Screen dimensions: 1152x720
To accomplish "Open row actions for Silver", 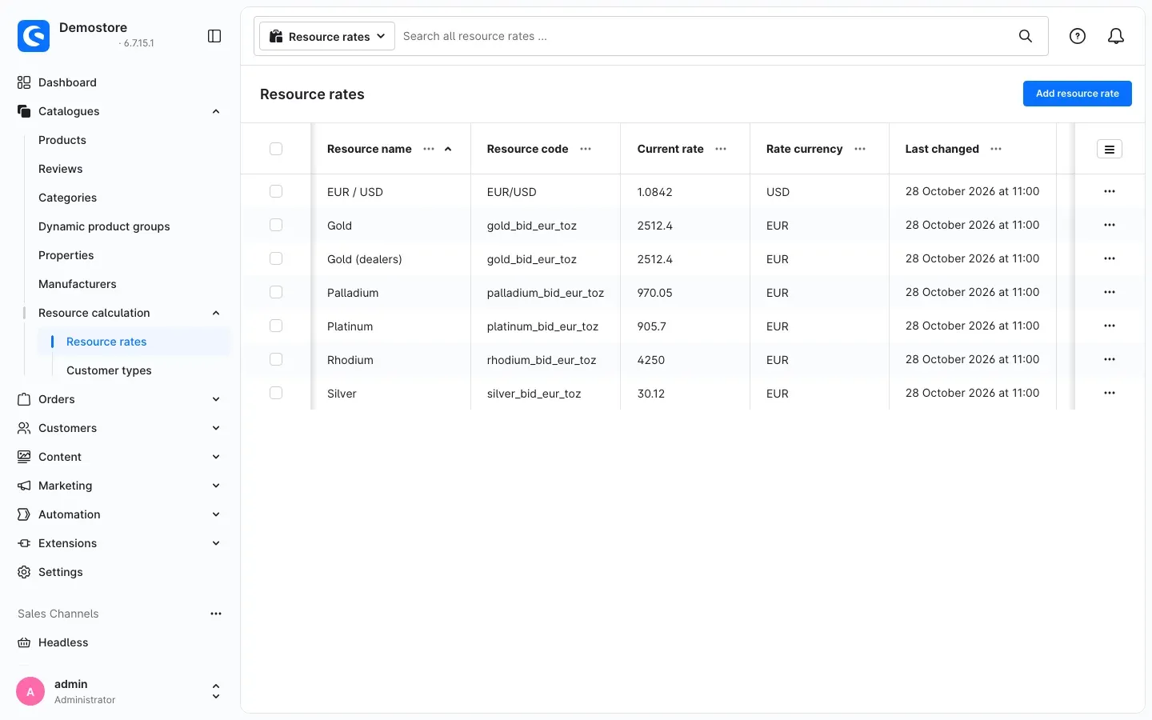I will [1110, 393].
